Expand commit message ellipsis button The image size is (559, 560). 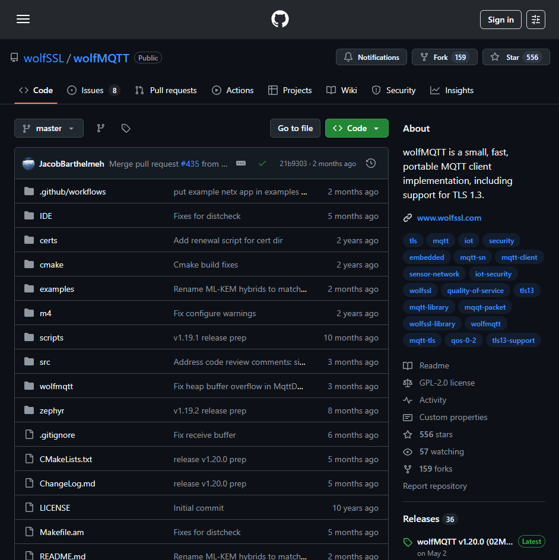click(241, 163)
